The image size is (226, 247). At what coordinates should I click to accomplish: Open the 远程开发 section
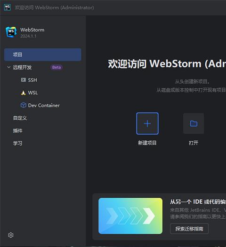[22, 68]
